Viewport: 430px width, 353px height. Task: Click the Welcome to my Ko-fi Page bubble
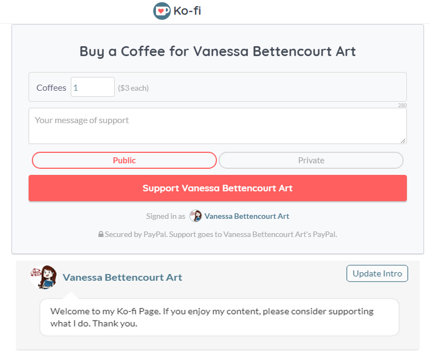219,317
